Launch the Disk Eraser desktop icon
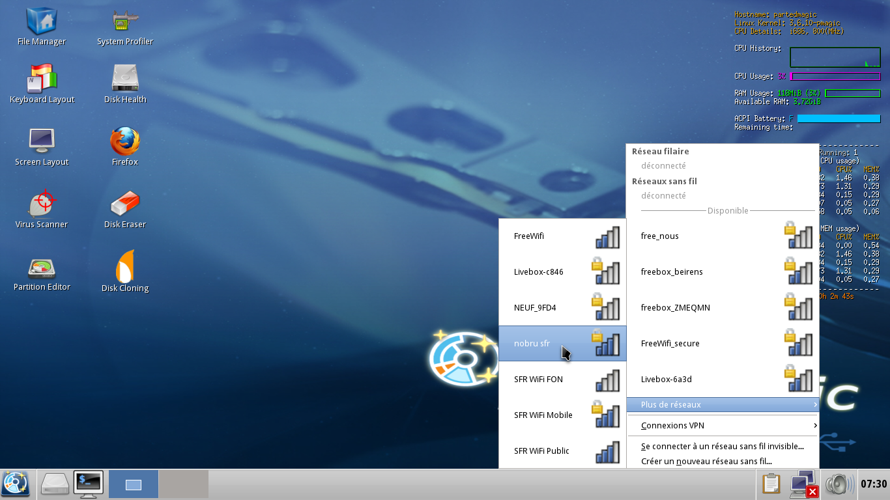This screenshot has height=500, width=890. [125, 209]
